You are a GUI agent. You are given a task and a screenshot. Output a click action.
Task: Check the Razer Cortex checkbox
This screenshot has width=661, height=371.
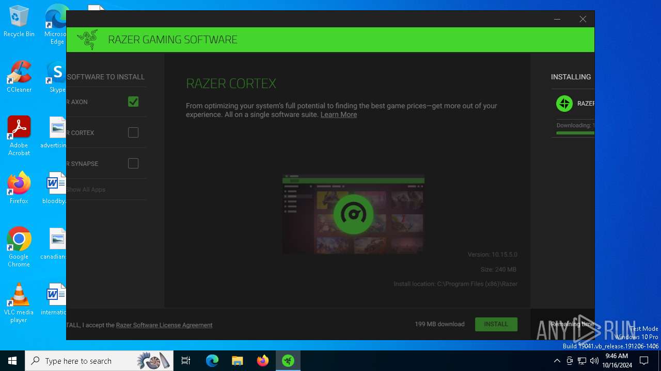click(x=133, y=132)
